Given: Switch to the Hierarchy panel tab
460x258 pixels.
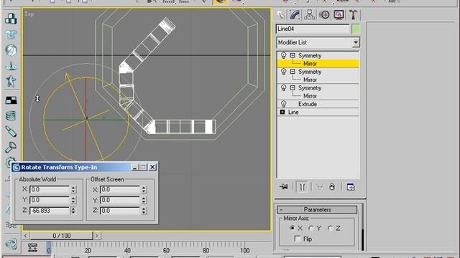Looking at the screenshot, I should click(310, 14).
